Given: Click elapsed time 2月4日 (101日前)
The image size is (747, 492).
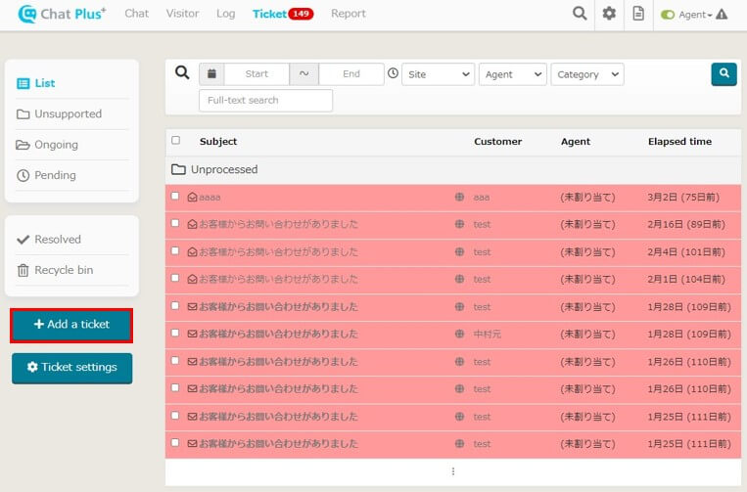Looking at the screenshot, I should click(686, 251).
